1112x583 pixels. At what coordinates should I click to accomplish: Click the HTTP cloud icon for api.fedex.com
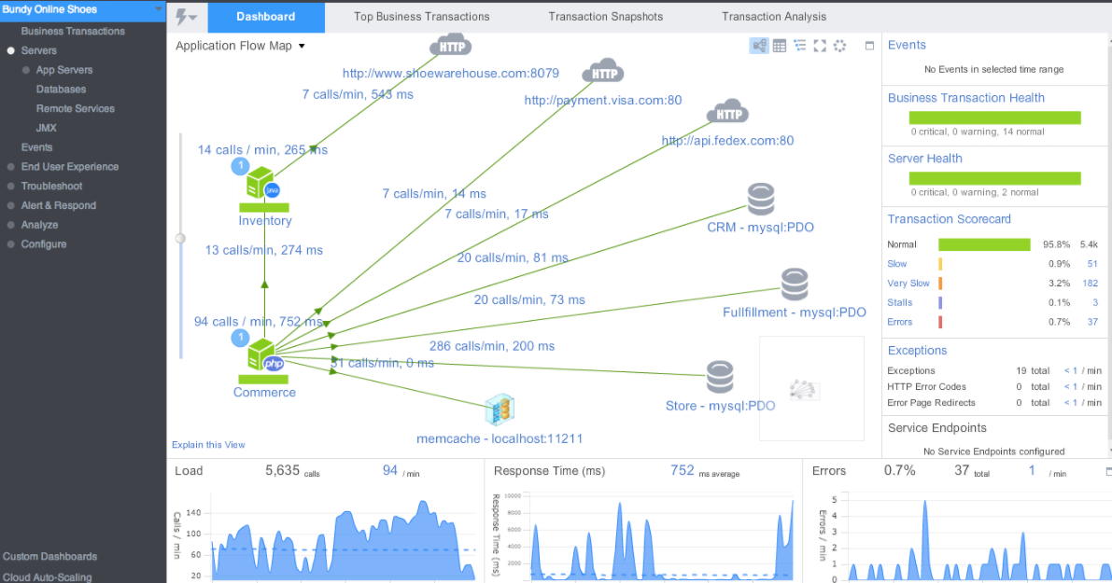pos(727,111)
